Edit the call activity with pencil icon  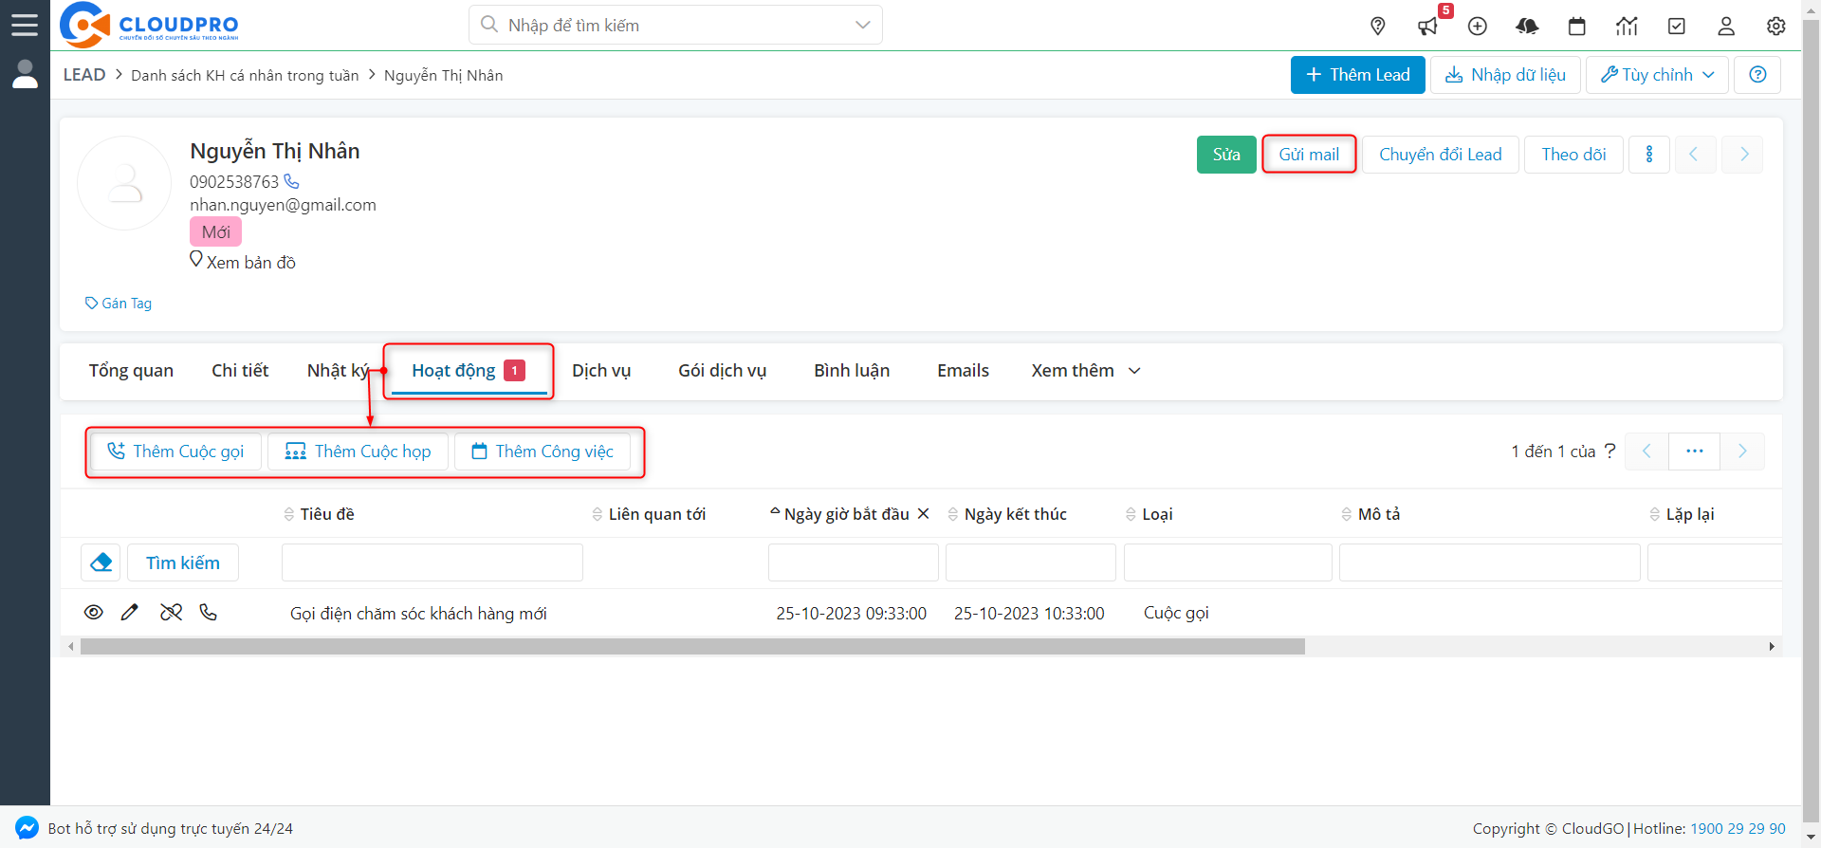click(x=130, y=613)
